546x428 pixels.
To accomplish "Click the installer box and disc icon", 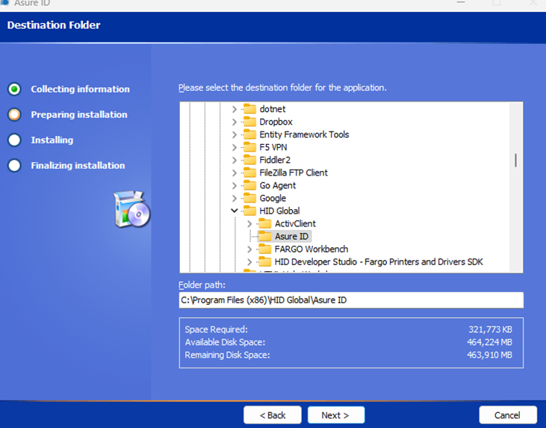I will click(x=132, y=209).
